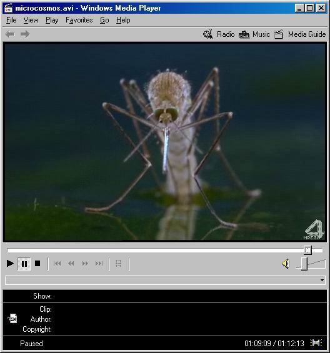This screenshot has height=353, width=330.
Task: Click the stereo sound indicator icon
Action: (x=316, y=343)
